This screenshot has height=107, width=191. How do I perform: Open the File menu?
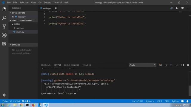click(9, 3)
